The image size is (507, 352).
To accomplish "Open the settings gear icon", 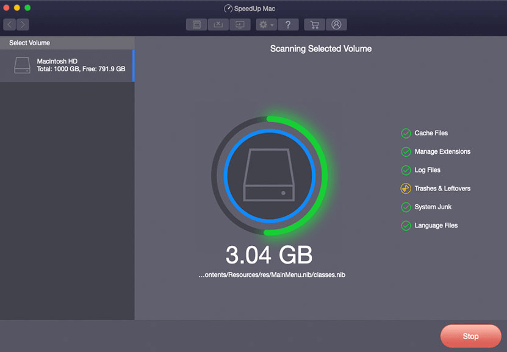I will 263,24.
